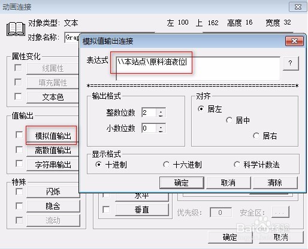Click the 隐含 button

(53, 206)
